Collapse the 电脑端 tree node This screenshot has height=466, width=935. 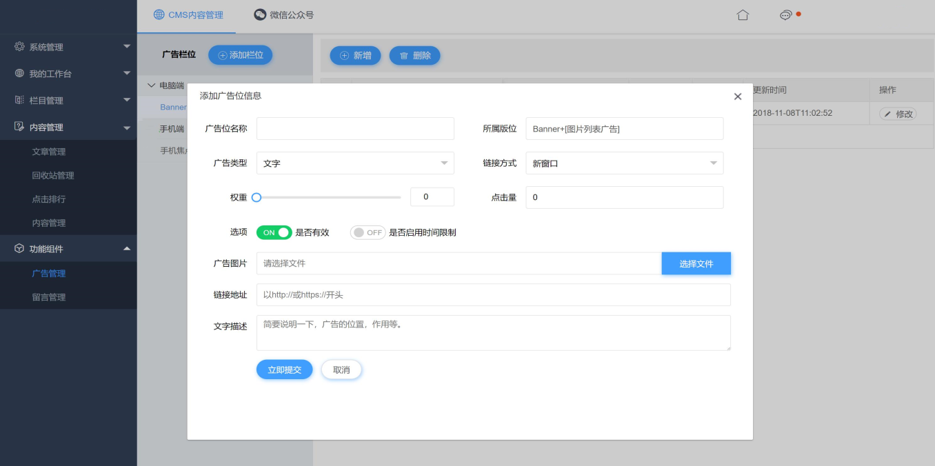pyautogui.click(x=152, y=86)
